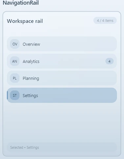Click the Analytics badge showing 4
Image resolution: width=124 pixels, height=159 pixels.
coord(110,61)
